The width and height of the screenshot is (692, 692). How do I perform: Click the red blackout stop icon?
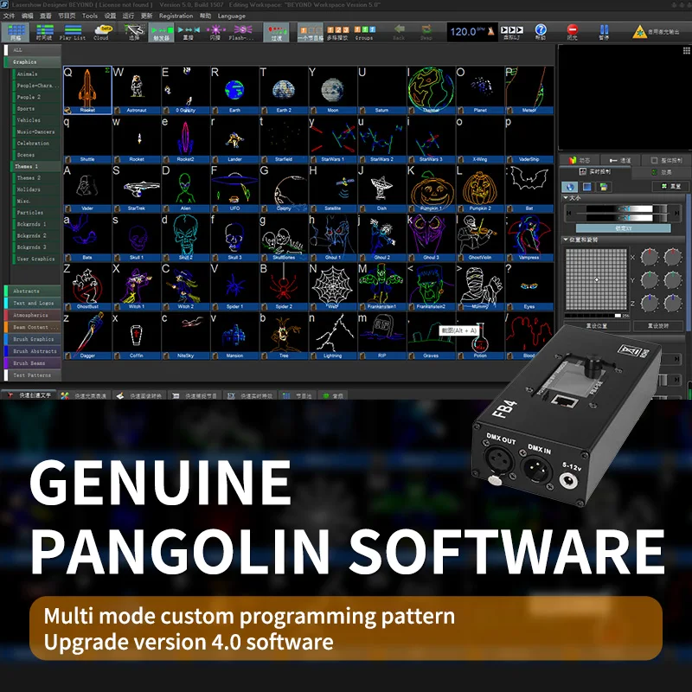pyautogui.click(x=573, y=32)
